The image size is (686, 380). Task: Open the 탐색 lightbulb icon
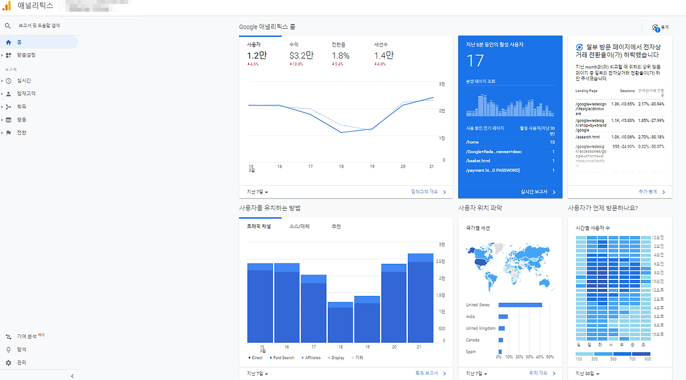(8, 349)
